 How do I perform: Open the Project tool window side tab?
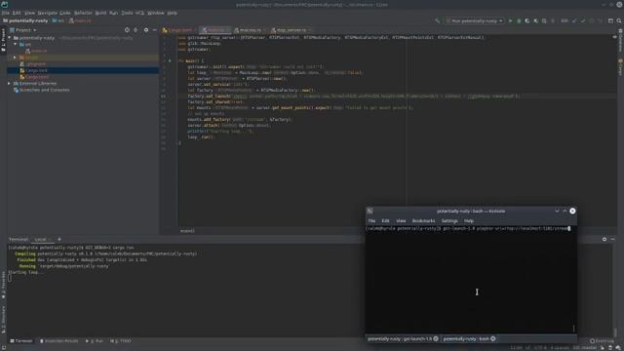[x=3, y=40]
